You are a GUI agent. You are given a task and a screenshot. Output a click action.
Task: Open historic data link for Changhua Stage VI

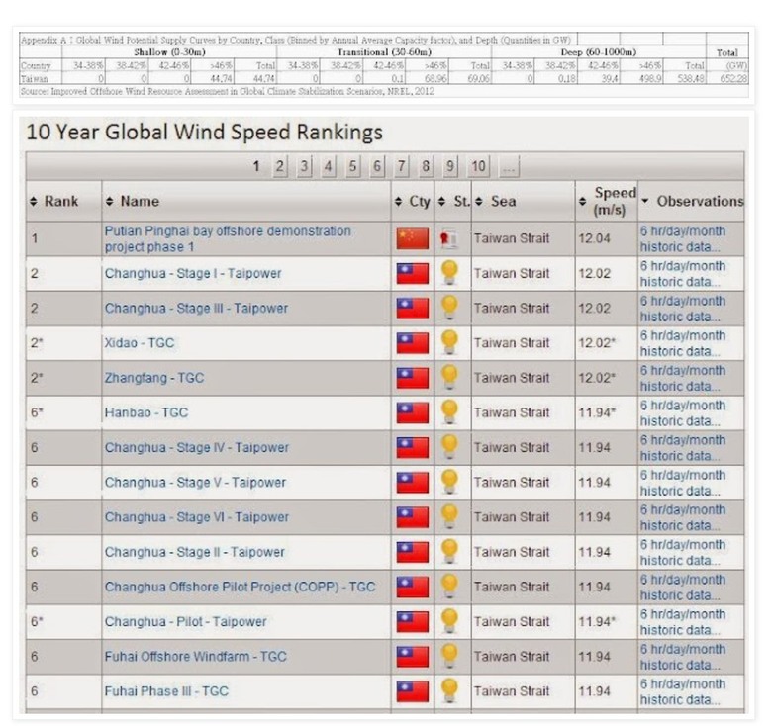coord(683,517)
